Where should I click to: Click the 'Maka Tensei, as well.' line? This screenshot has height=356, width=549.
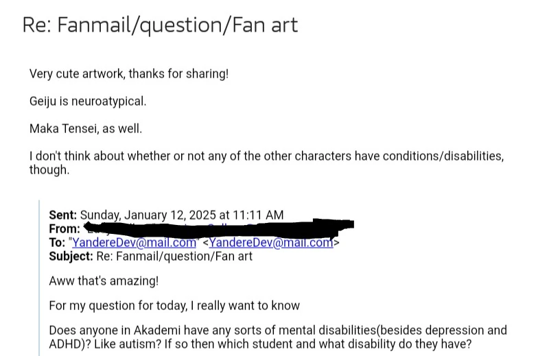point(85,128)
